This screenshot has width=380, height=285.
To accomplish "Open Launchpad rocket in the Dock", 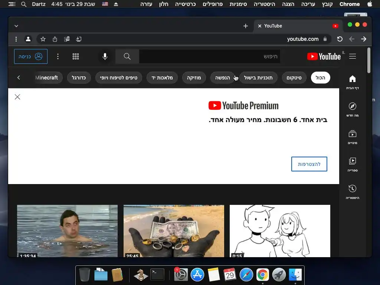I will (x=279, y=275).
